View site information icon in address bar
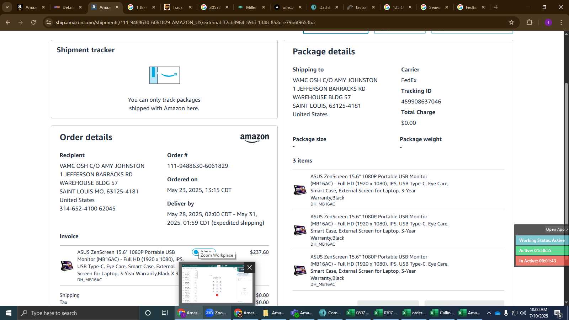Viewport: 569px width, 320px height. [x=49, y=22]
